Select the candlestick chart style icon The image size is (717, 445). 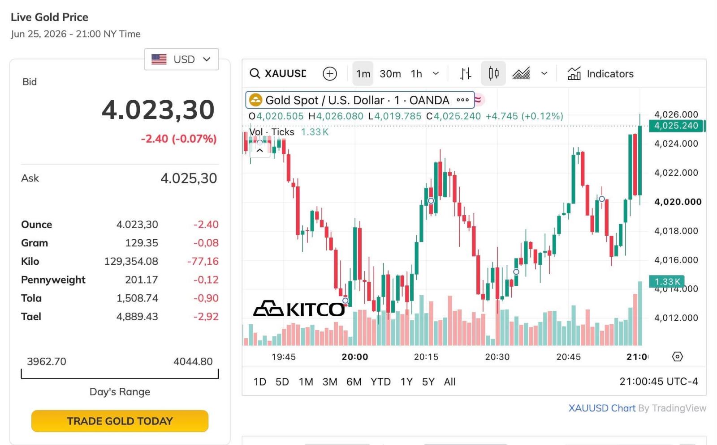coord(493,73)
